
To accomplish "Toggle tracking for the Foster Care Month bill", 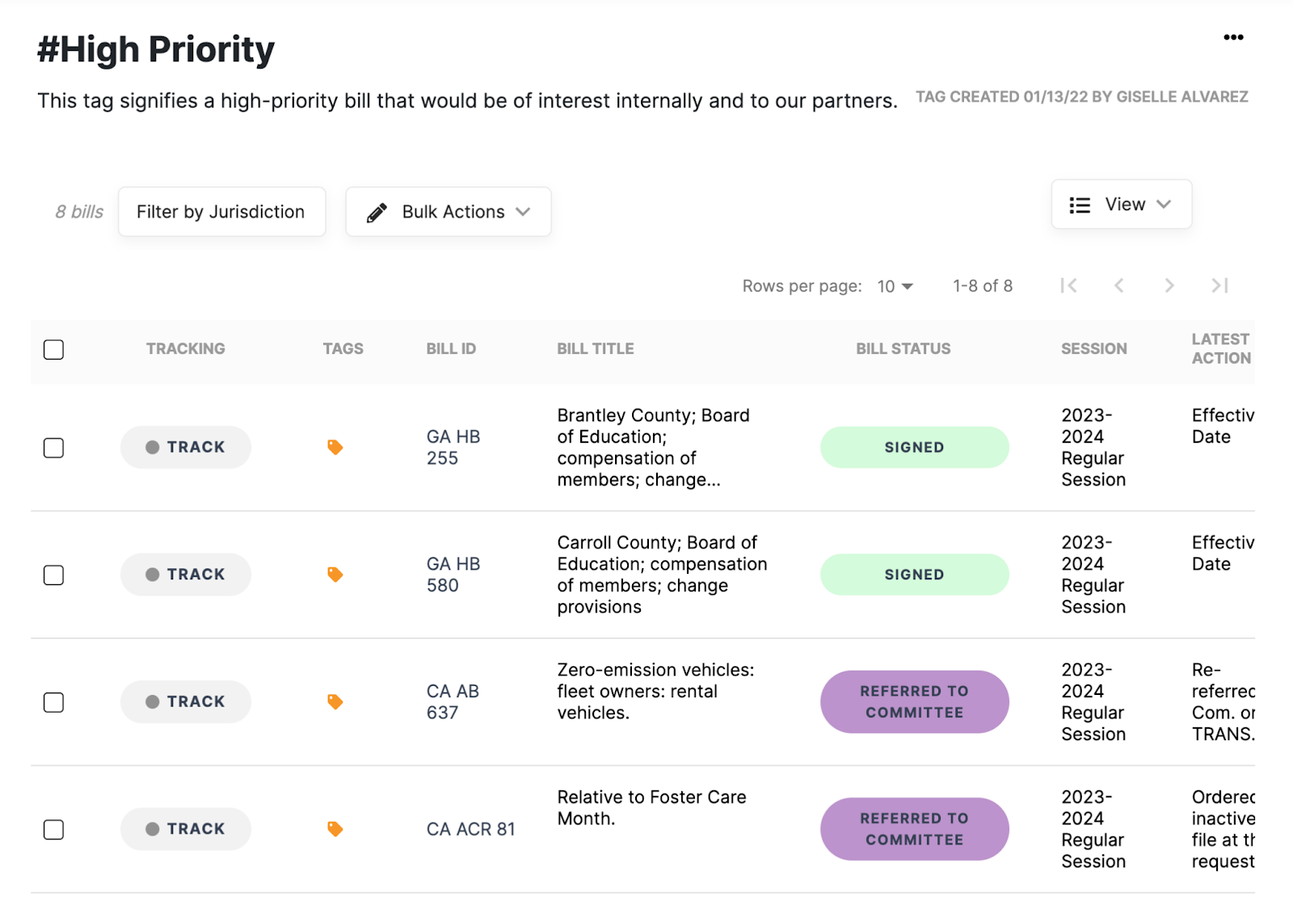I will tap(185, 828).
